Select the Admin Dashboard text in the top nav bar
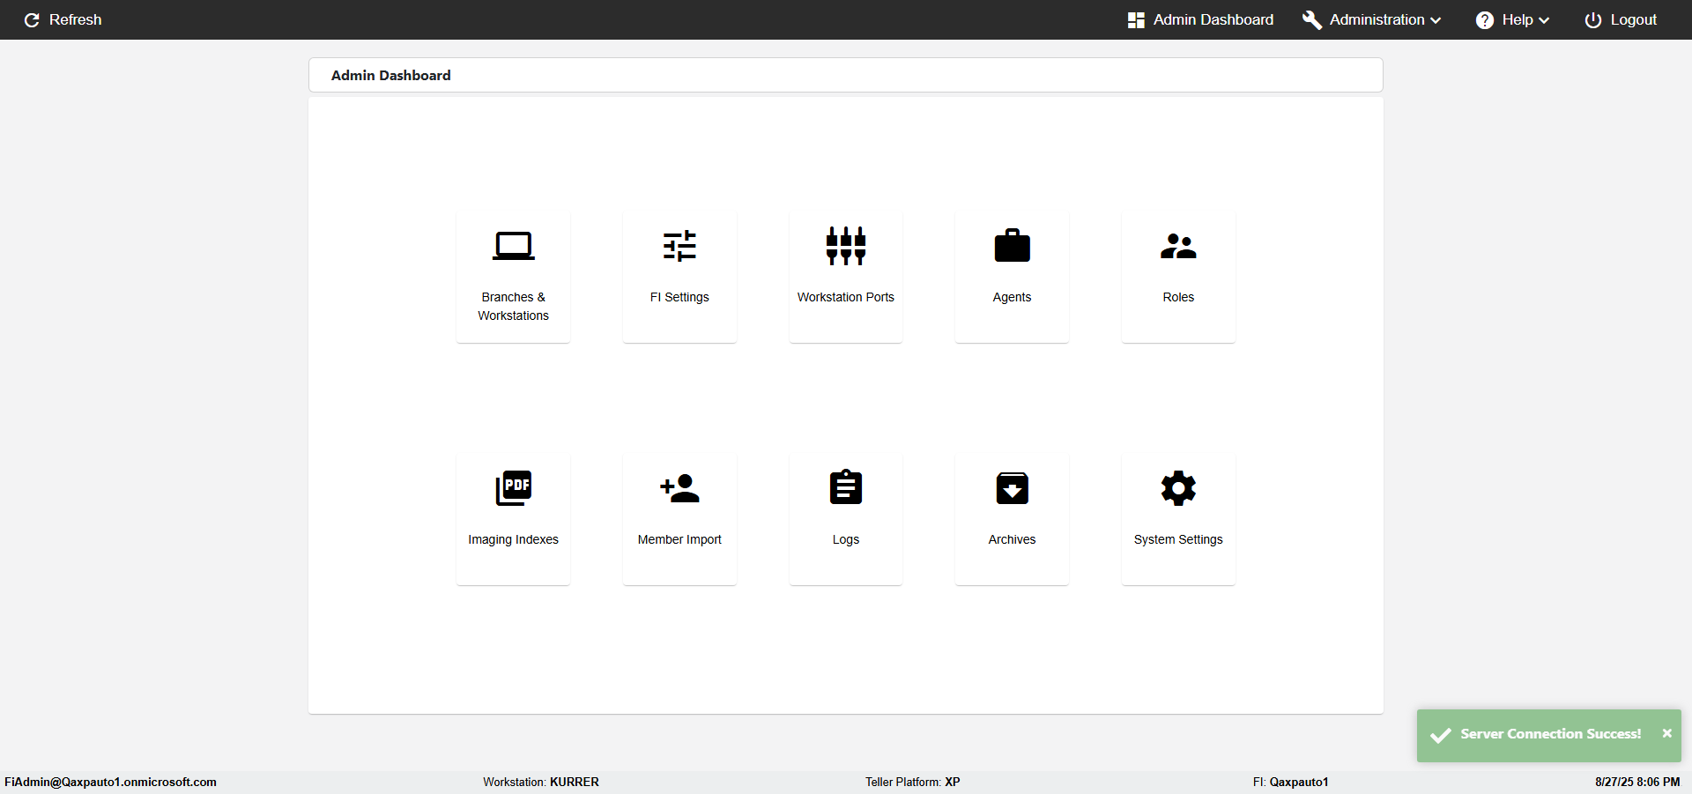 [1213, 19]
